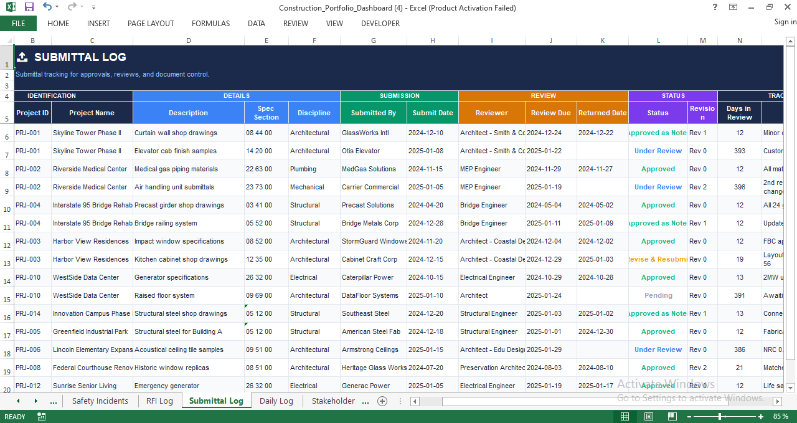Screen dimensions: 797x423
Task: Click the zoom in plus icon
Action: pos(761,416)
